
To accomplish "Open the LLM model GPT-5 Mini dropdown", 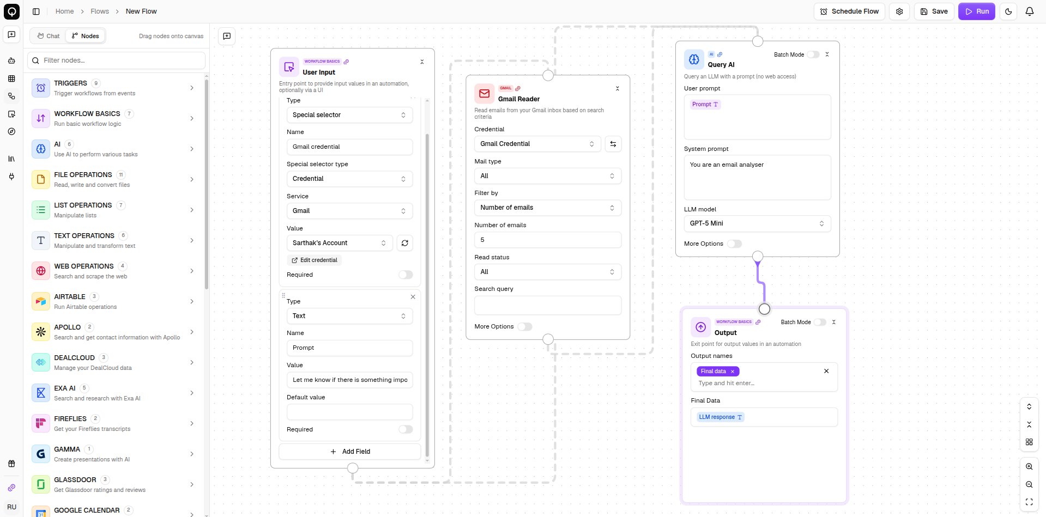I will click(x=757, y=223).
